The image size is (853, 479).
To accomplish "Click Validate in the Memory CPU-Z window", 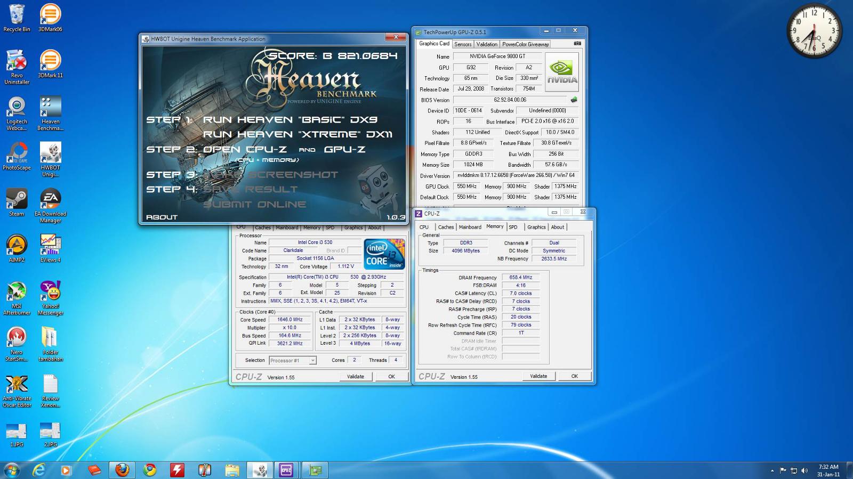I will [x=538, y=376].
